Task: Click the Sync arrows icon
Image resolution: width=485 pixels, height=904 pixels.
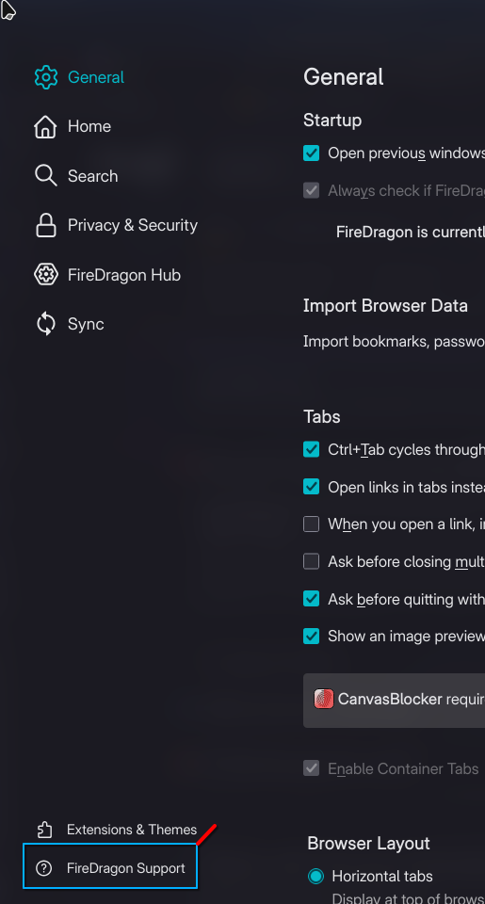Action: [45, 324]
